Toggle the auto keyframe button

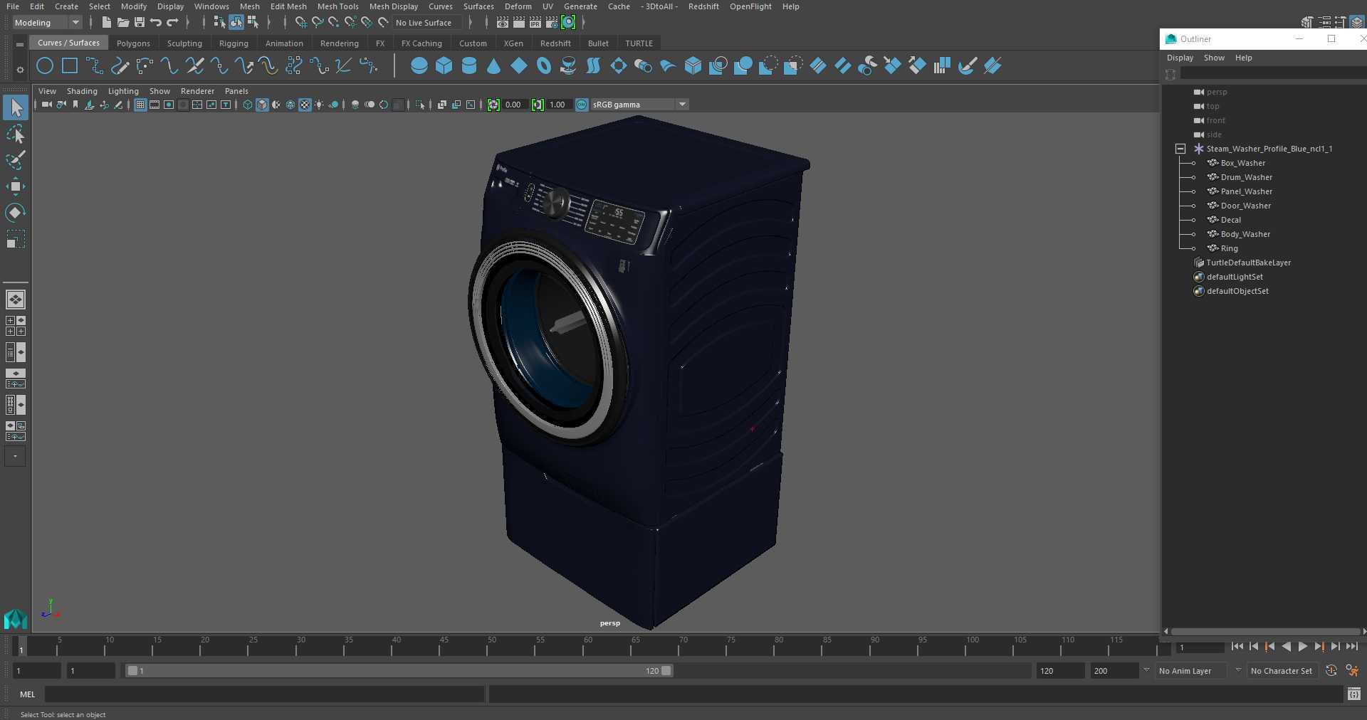[1331, 670]
